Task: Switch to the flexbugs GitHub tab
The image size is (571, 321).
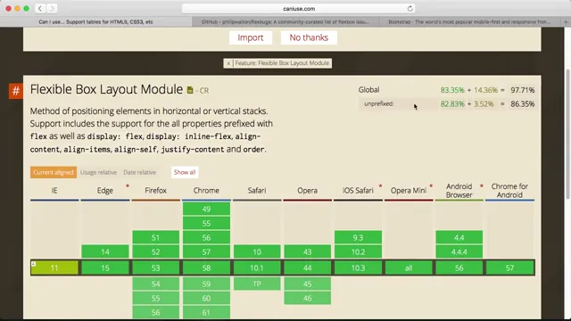Action: (x=285, y=21)
